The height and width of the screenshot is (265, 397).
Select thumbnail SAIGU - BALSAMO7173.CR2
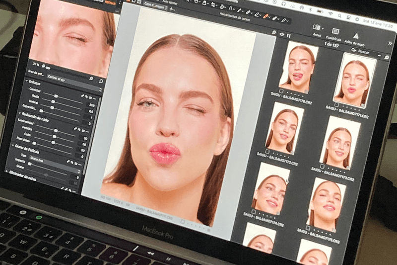click(x=339, y=143)
